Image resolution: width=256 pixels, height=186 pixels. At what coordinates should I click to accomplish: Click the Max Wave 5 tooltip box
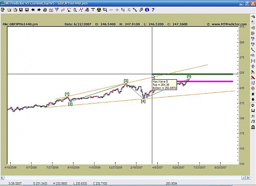point(164,85)
